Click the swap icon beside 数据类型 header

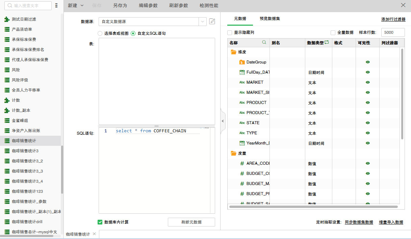click(x=327, y=43)
